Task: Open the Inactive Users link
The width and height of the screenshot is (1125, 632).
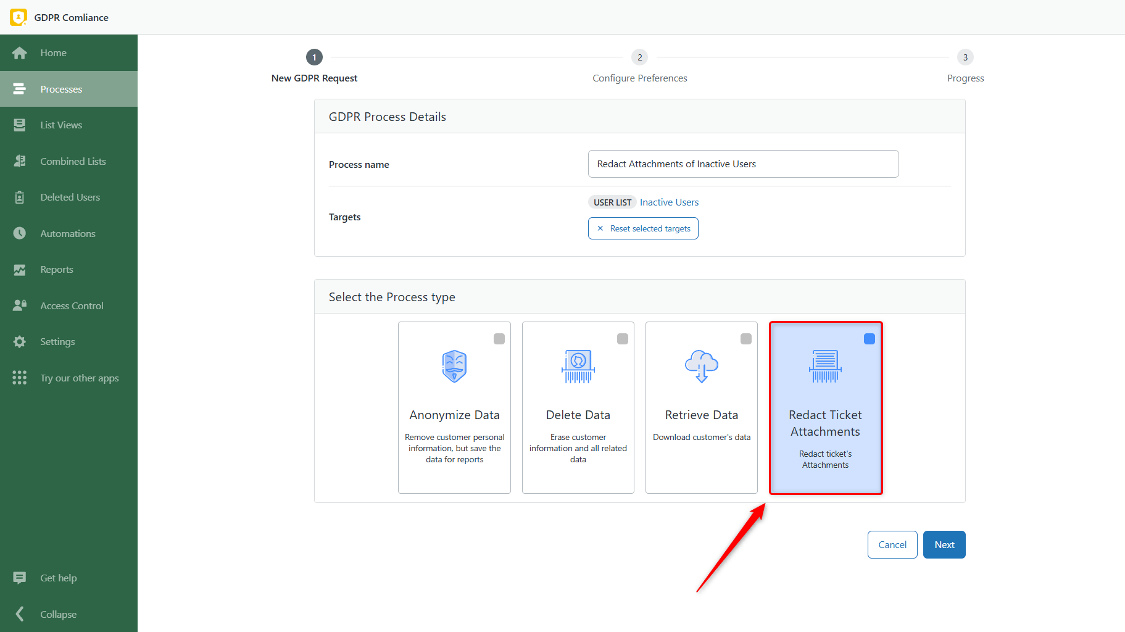Action: 669,202
